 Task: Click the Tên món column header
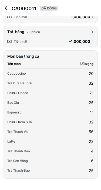[14, 64]
